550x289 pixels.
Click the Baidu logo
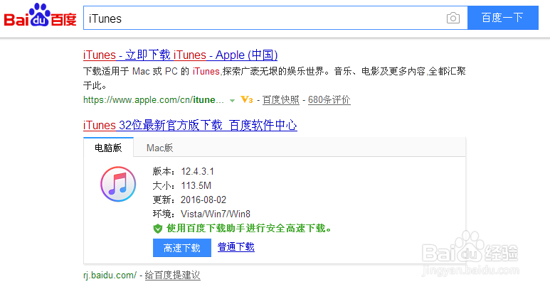40,16
